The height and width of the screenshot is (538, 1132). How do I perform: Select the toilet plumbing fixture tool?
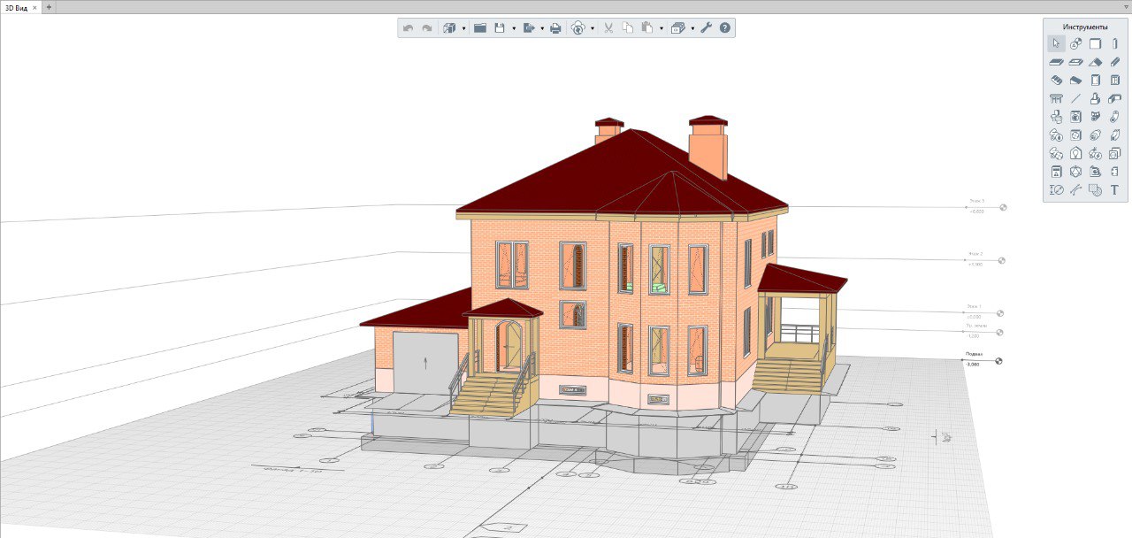tap(1056, 116)
